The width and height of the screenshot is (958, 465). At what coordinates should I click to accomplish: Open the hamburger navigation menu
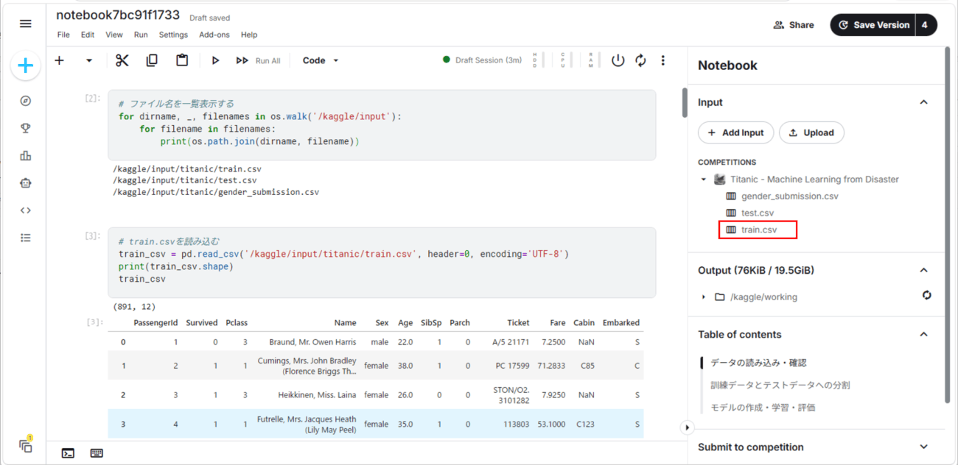click(26, 24)
